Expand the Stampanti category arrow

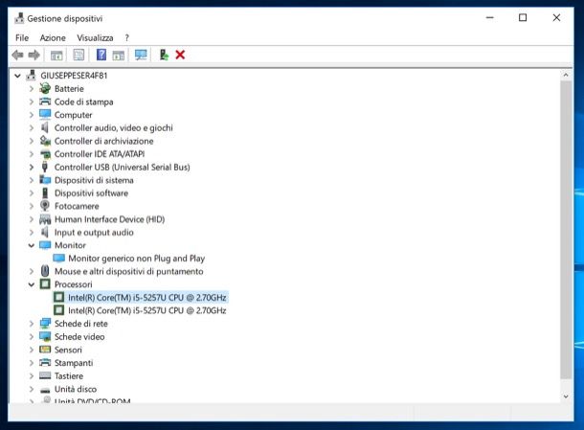32,363
